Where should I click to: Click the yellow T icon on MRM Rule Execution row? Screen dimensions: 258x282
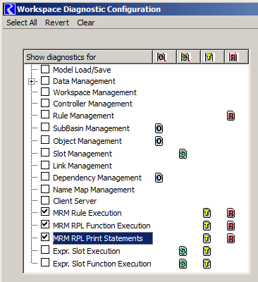[x=207, y=213]
